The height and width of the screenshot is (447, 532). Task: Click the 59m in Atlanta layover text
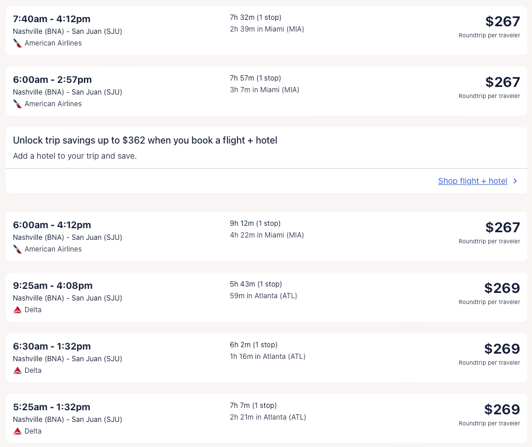(x=263, y=296)
